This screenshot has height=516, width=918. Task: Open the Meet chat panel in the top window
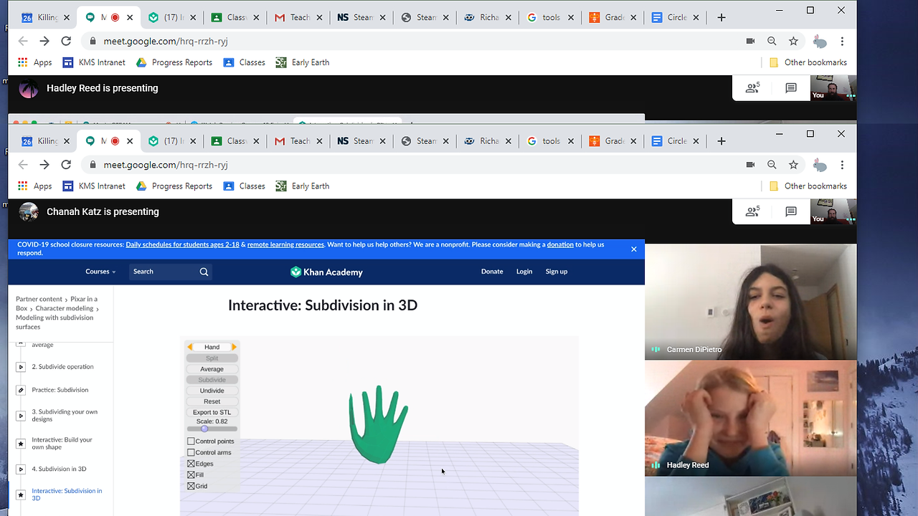point(791,88)
